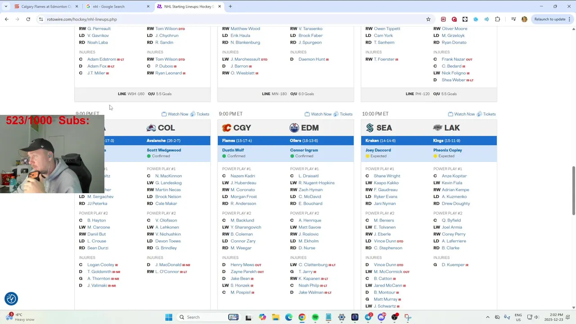Image resolution: width=576 pixels, height=324 pixels.
Task: Close the nhl - Google Search tab
Action: click(x=148, y=6)
